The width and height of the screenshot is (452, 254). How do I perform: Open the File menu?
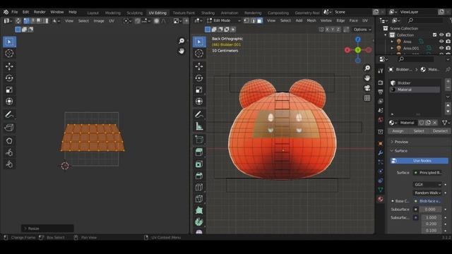[x=14, y=12]
